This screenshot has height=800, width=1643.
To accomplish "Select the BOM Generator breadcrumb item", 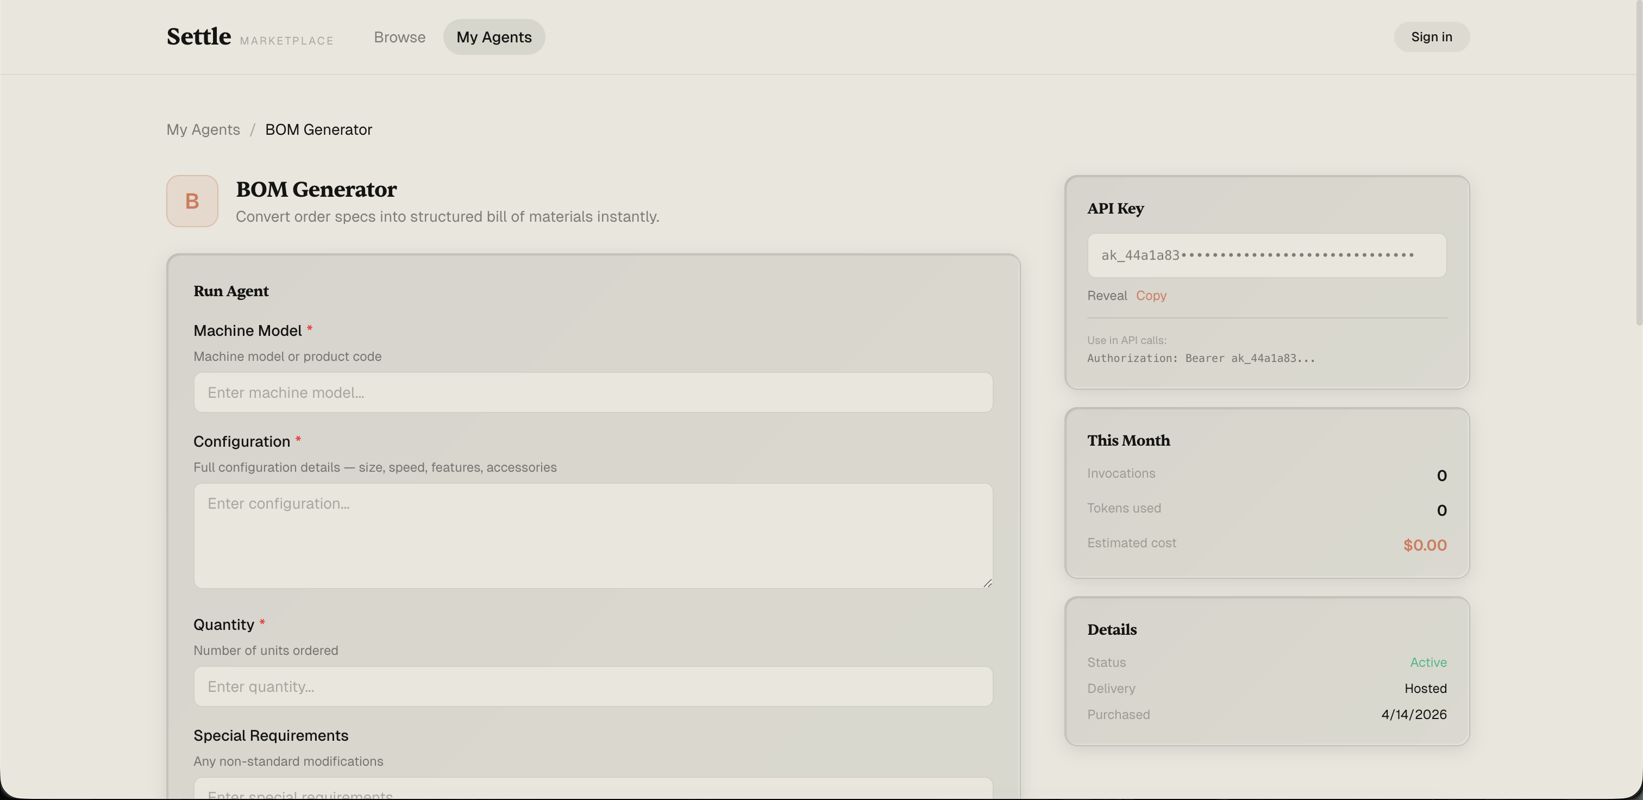I will pos(318,129).
